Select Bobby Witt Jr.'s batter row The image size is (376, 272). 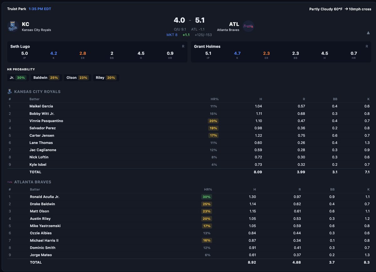click(x=125, y=113)
